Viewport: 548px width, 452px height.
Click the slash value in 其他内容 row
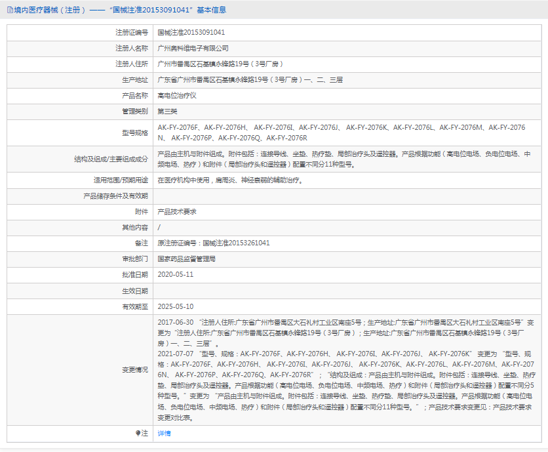(x=159, y=228)
